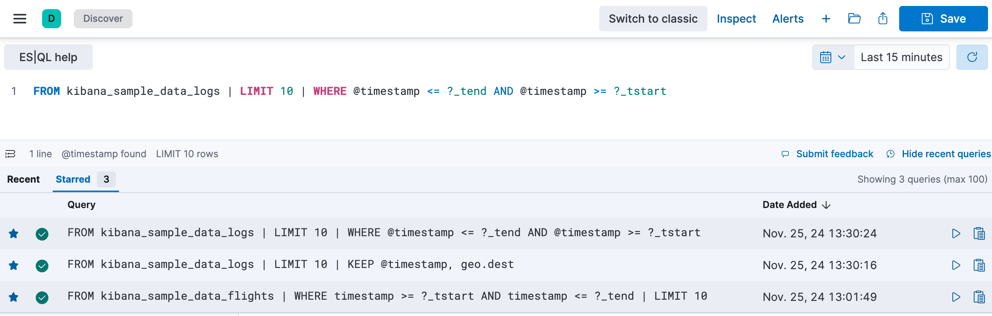This screenshot has width=992, height=316.
Task: Click the plus icon to create new session
Action: pyautogui.click(x=826, y=18)
